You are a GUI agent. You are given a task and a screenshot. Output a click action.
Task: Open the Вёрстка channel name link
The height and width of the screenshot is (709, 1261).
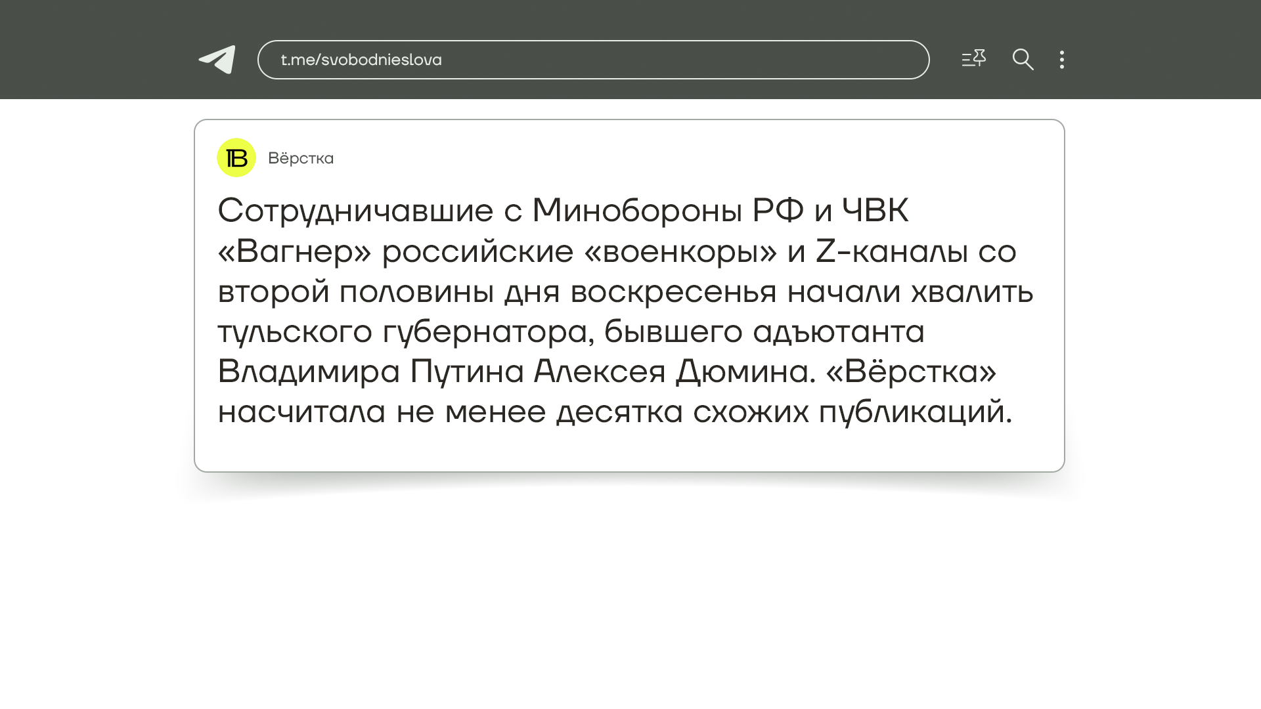301,158
